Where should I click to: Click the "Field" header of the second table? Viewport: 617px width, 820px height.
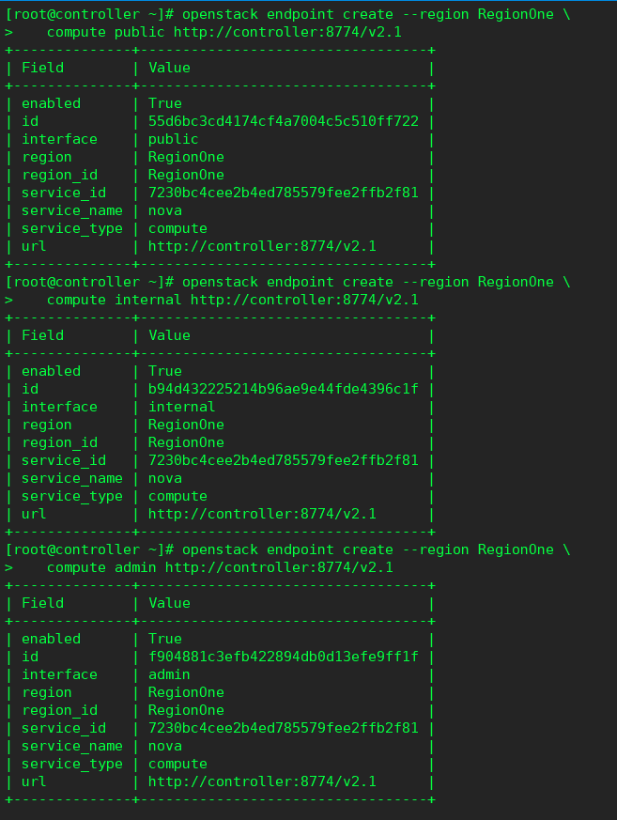point(42,335)
